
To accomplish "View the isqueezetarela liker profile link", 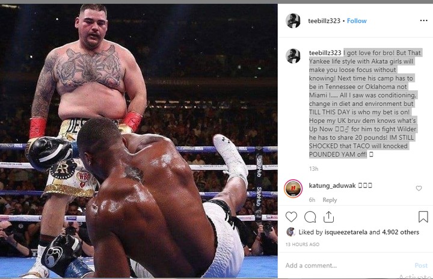I will pyautogui.click(x=346, y=232).
